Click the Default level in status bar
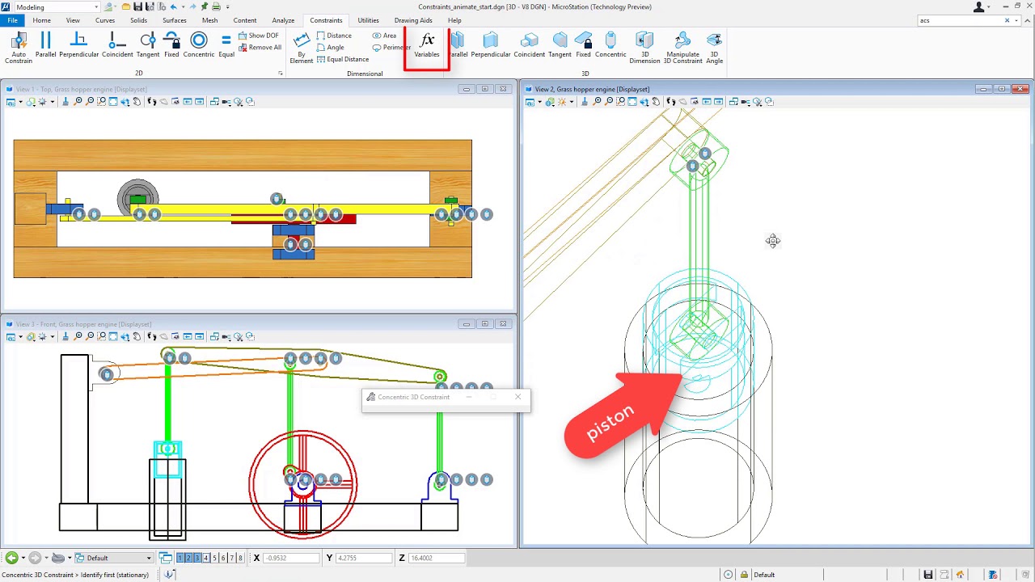1035x582 pixels. (x=764, y=575)
